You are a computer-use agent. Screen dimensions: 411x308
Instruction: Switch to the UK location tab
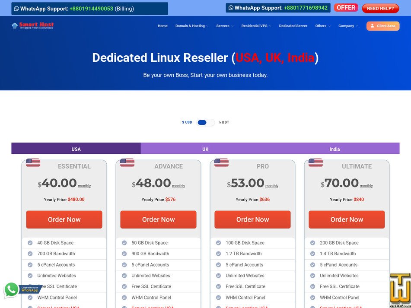(x=205, y=149)
